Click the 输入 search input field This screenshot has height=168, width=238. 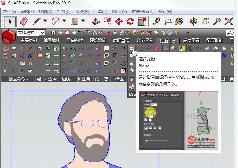coord(232,33)
